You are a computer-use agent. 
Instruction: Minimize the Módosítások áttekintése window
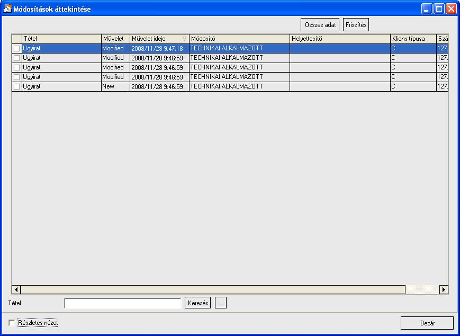point(427,9)
